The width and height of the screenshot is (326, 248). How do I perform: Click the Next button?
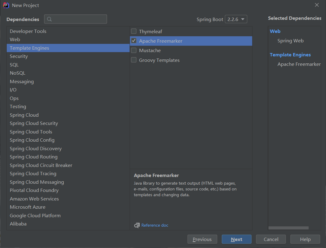(237, 239)
